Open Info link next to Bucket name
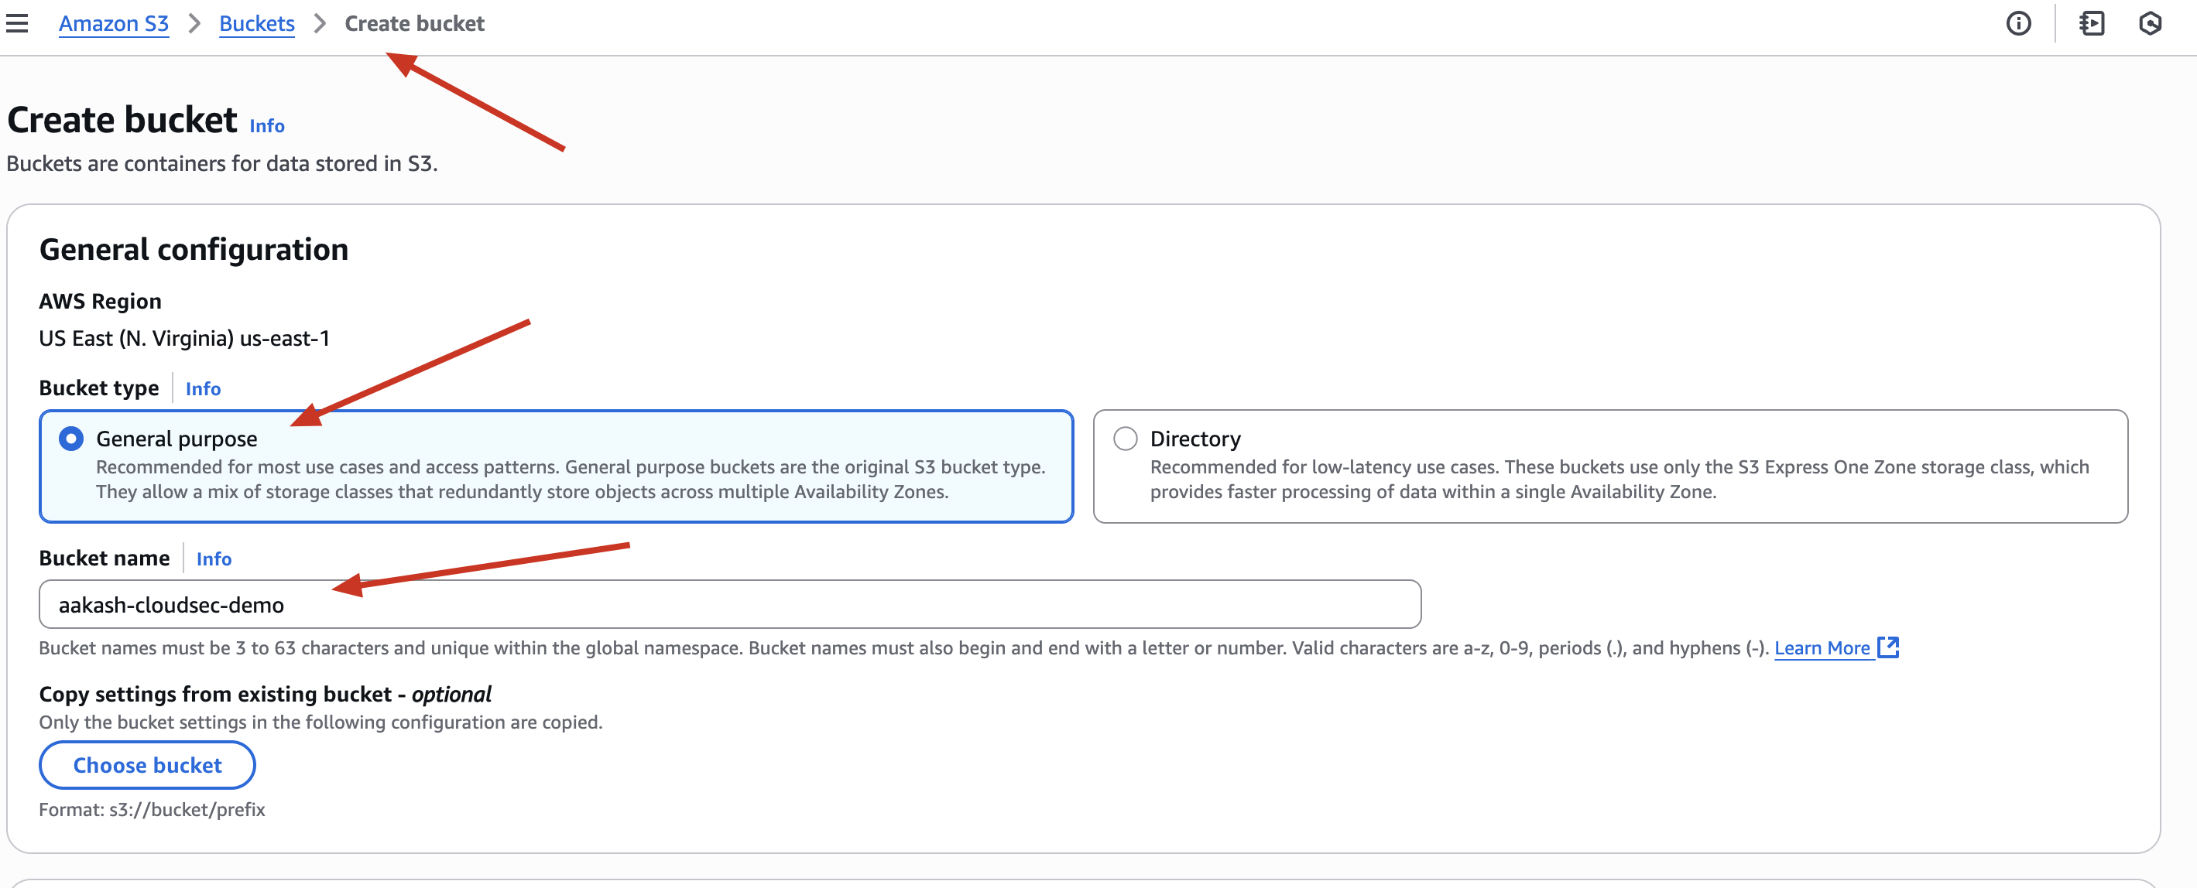 [214, 559]
